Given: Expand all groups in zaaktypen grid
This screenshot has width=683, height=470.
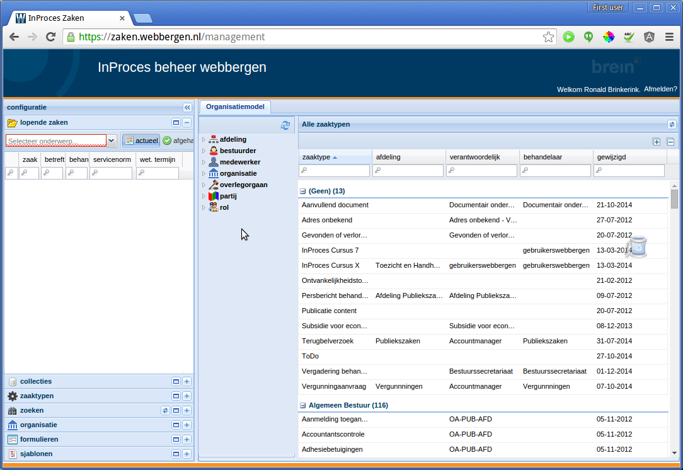Looking at the screenshot, I should 657,142.
